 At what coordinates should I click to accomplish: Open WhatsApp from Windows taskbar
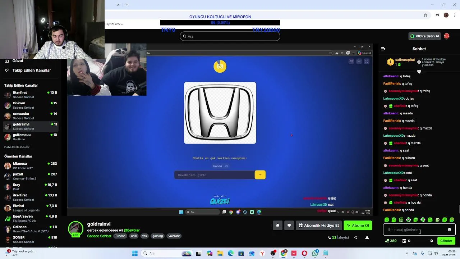click(x=315, y=254)
